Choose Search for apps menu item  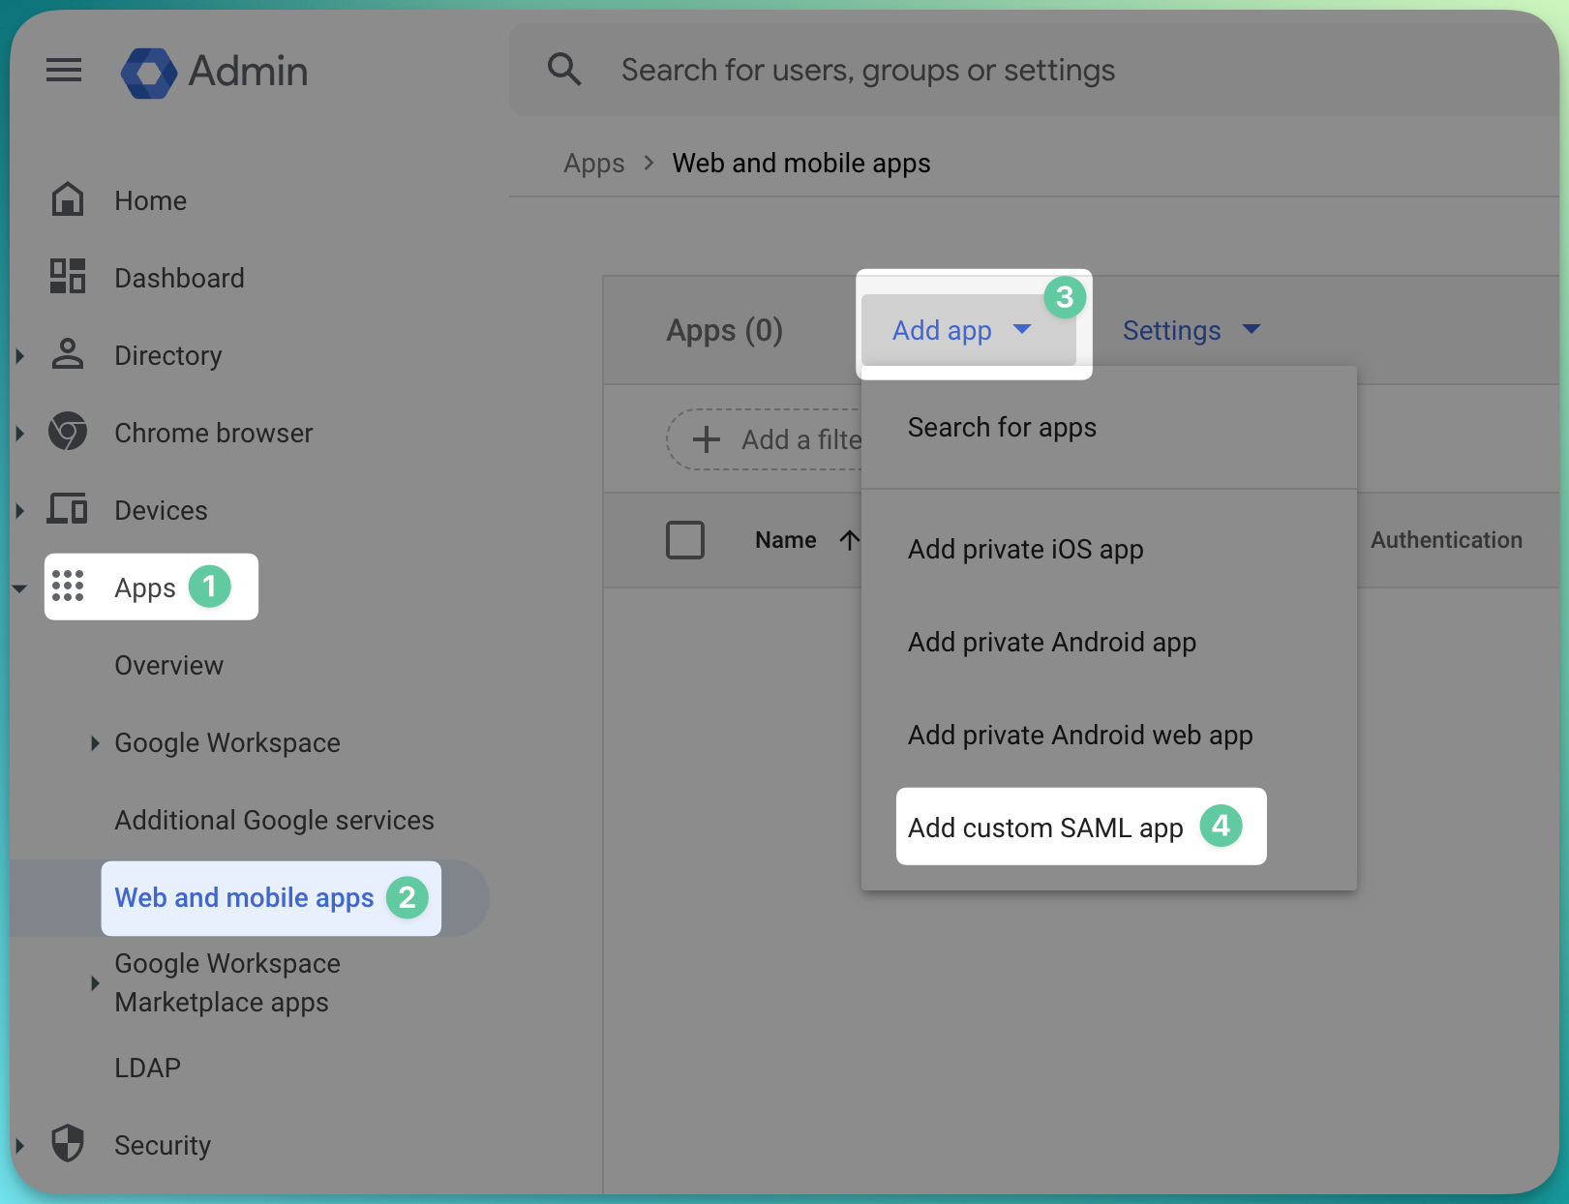click(x=1109, y=427)
